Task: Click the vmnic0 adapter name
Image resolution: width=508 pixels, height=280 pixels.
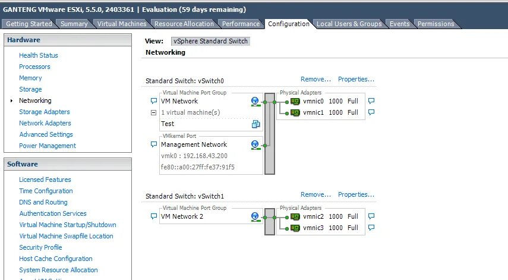Action: [313, 102]
